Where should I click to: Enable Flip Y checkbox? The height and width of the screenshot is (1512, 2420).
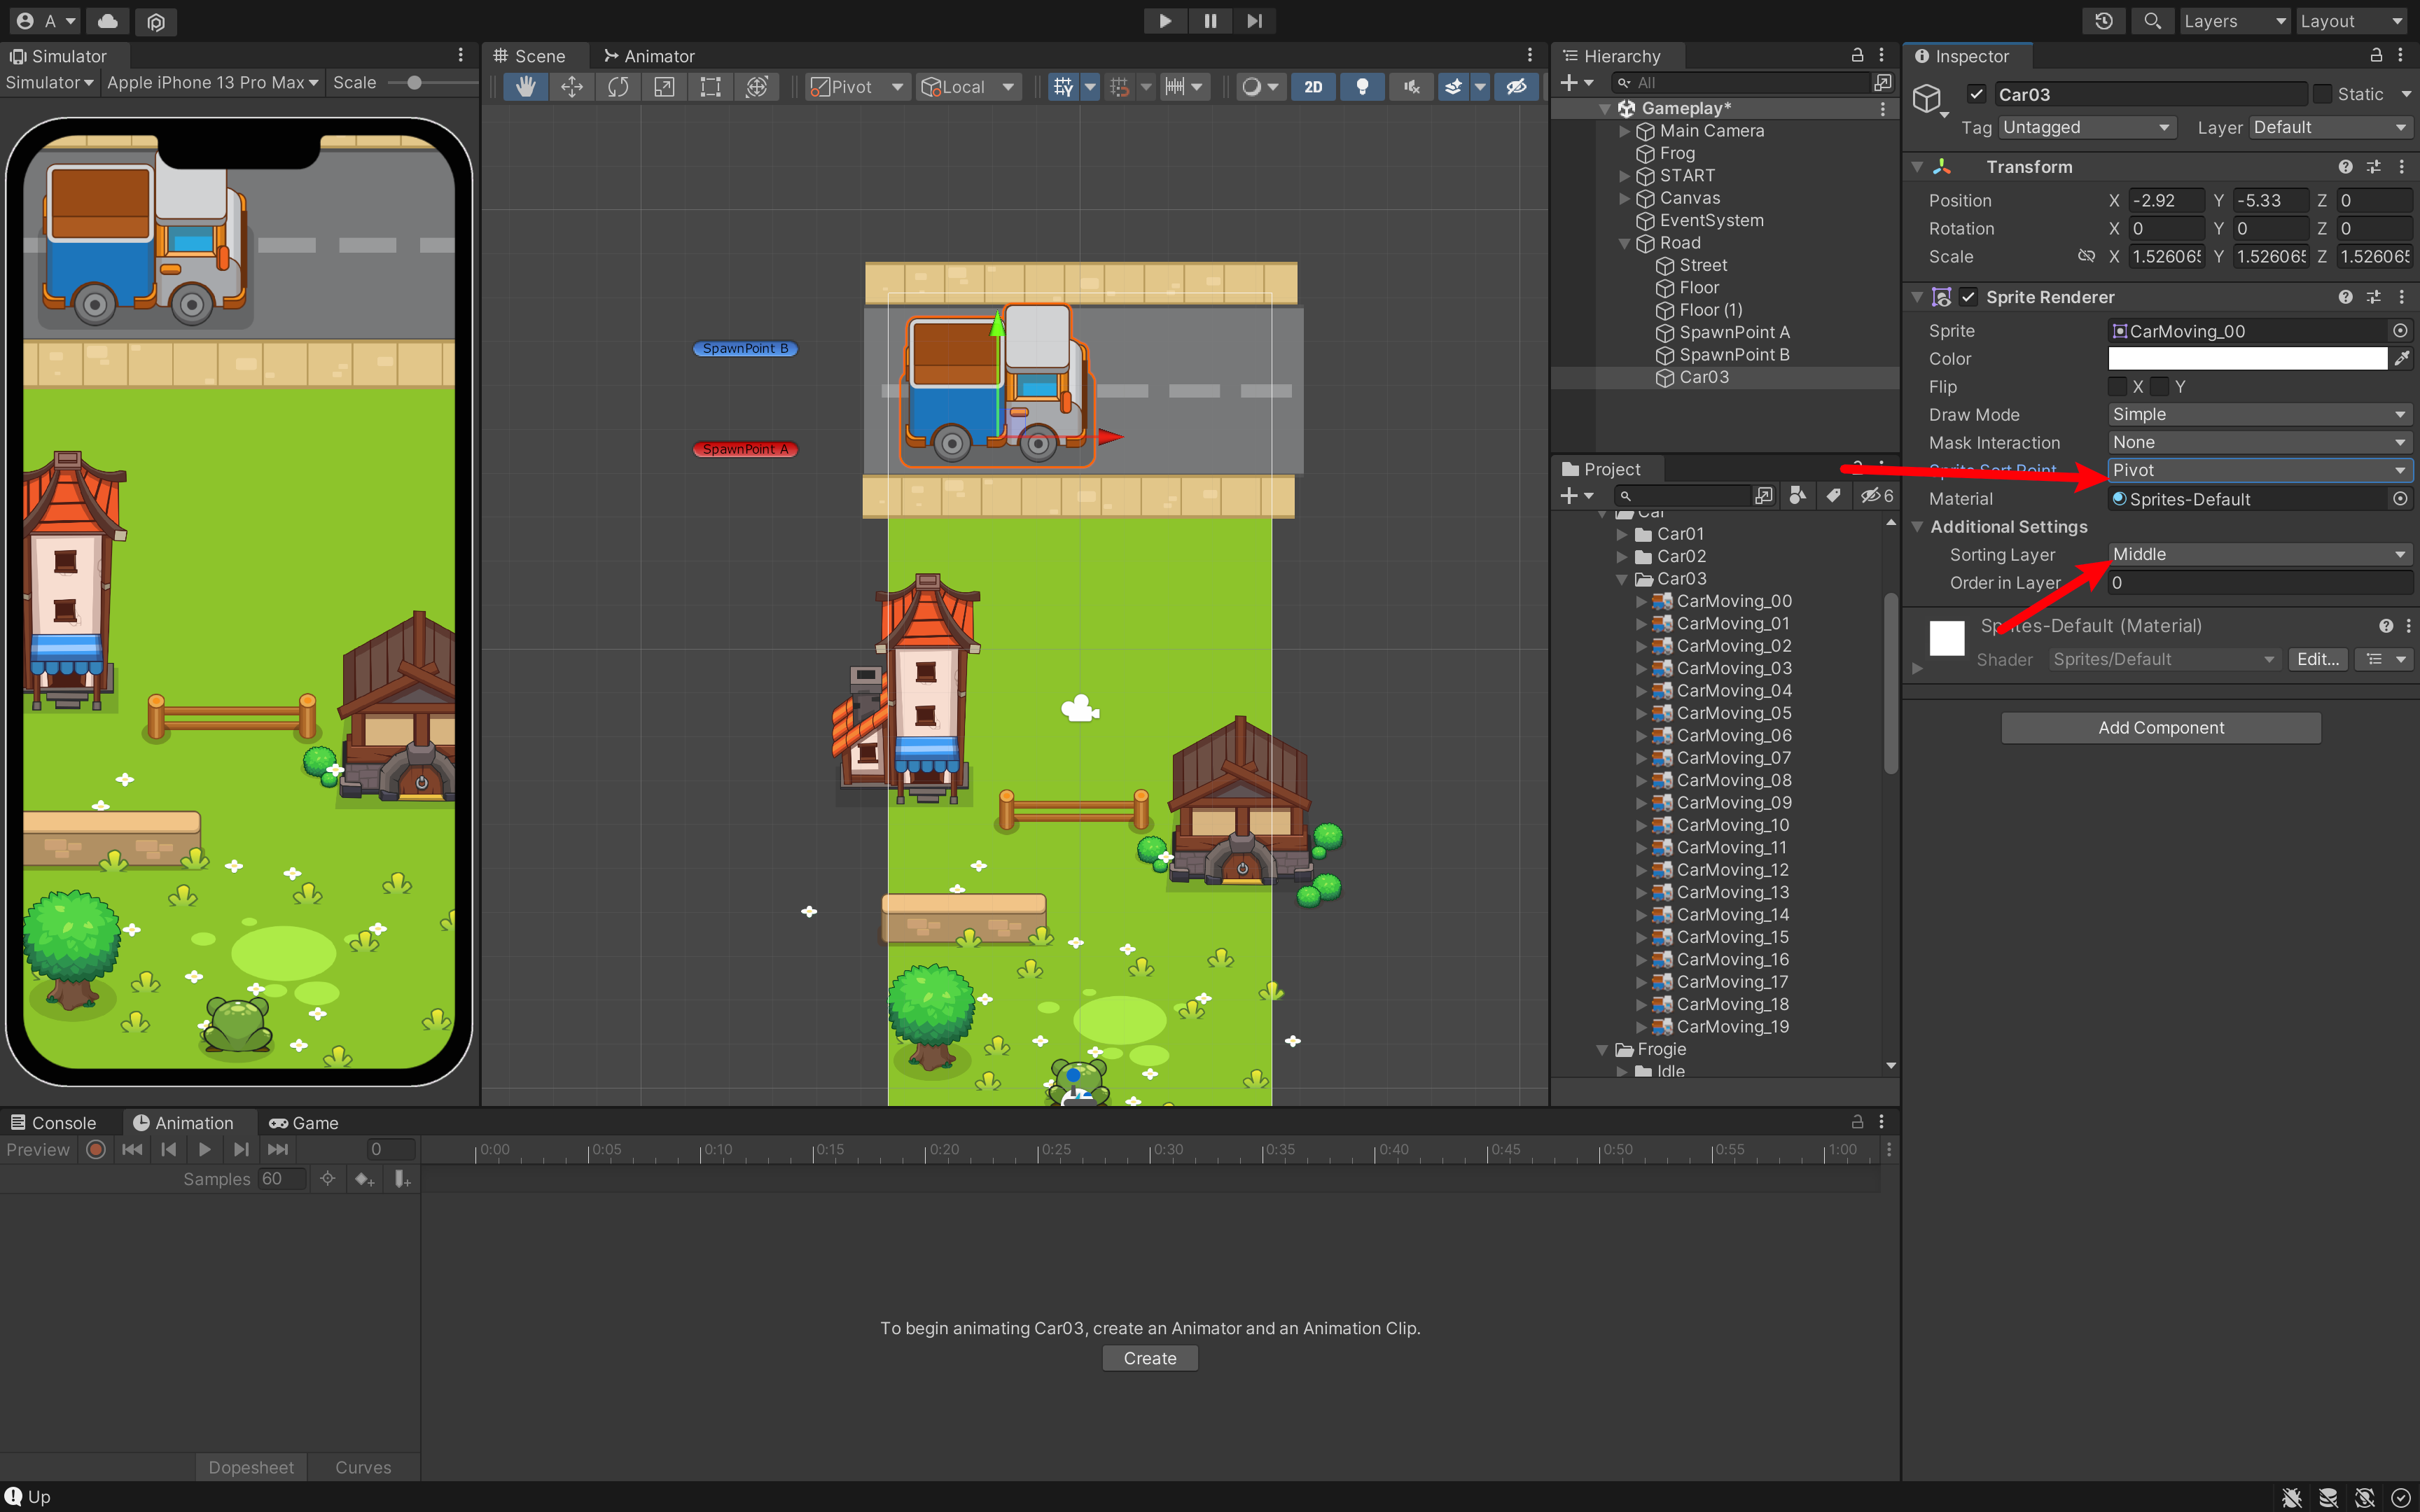[x=2159, y=387]
